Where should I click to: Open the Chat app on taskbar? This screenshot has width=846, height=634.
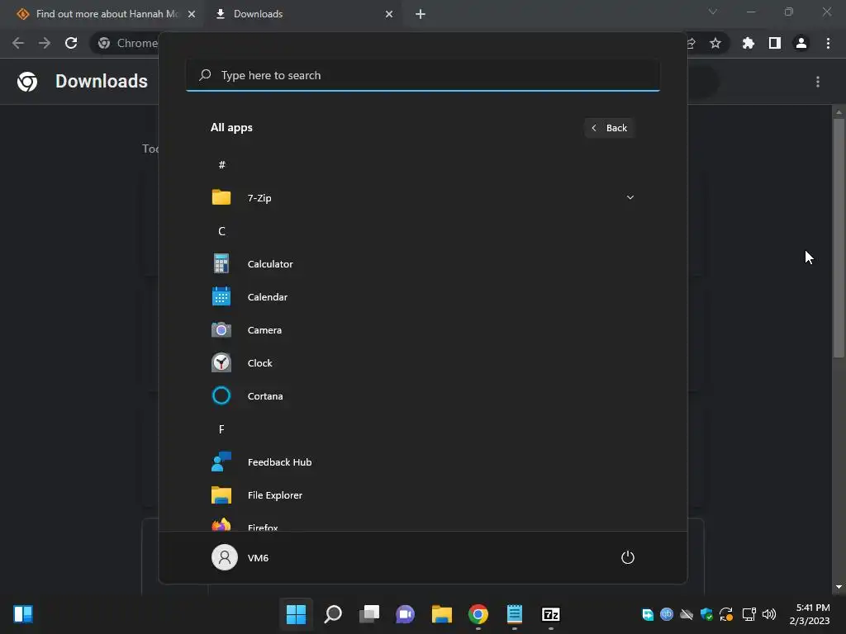pyautogui.click(x=405, y=614)
